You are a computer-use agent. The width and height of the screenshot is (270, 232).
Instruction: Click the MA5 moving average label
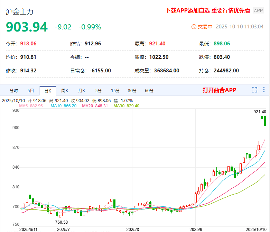tap(31, 106)
